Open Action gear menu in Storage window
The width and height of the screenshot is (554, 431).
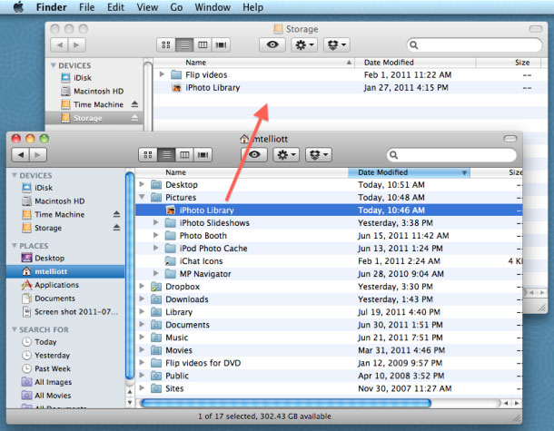(304, 44)
